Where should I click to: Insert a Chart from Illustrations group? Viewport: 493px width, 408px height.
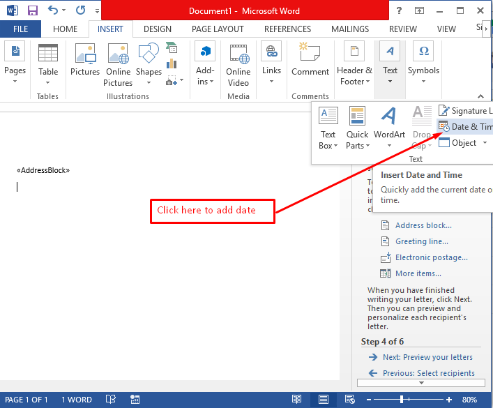[172, 63]
